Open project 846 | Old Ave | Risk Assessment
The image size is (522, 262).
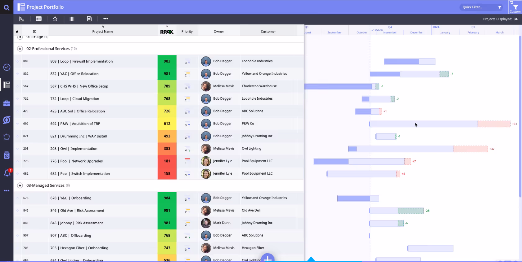pos(77,211)
